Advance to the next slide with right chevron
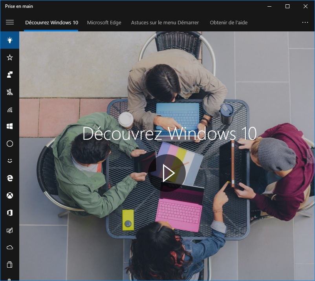Screen dimensions: 315x281 (x=310, y=156)
